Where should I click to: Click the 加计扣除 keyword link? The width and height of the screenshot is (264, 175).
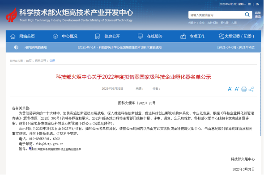(x=213, y=23)
